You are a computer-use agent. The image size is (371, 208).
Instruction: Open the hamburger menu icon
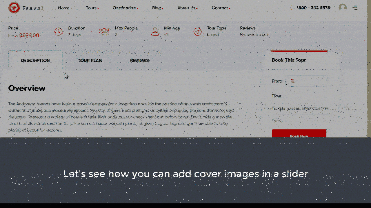click(x=355, y=8)
